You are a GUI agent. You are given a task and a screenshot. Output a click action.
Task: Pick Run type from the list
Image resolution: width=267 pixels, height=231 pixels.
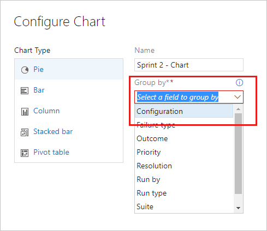tap(184, 193)
